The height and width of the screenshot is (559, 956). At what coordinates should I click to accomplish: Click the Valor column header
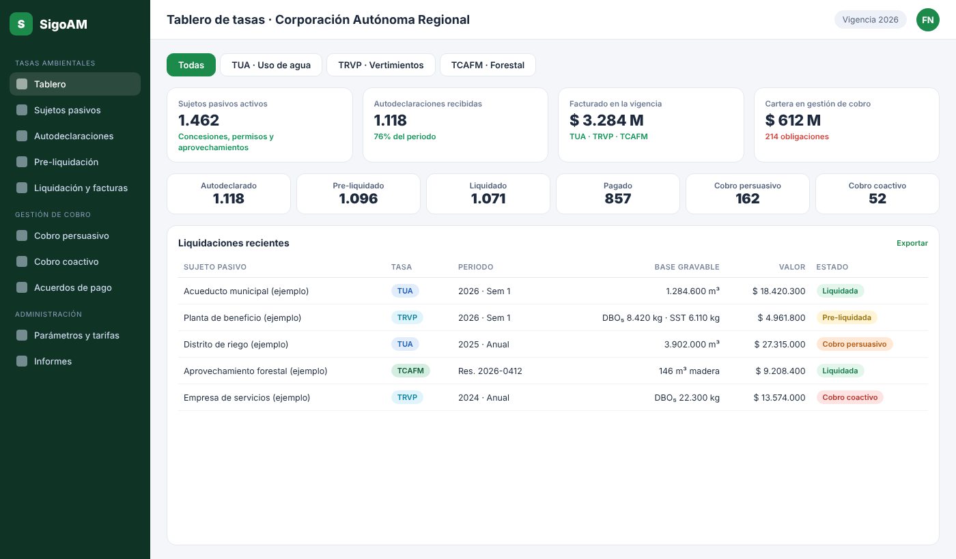792,267
